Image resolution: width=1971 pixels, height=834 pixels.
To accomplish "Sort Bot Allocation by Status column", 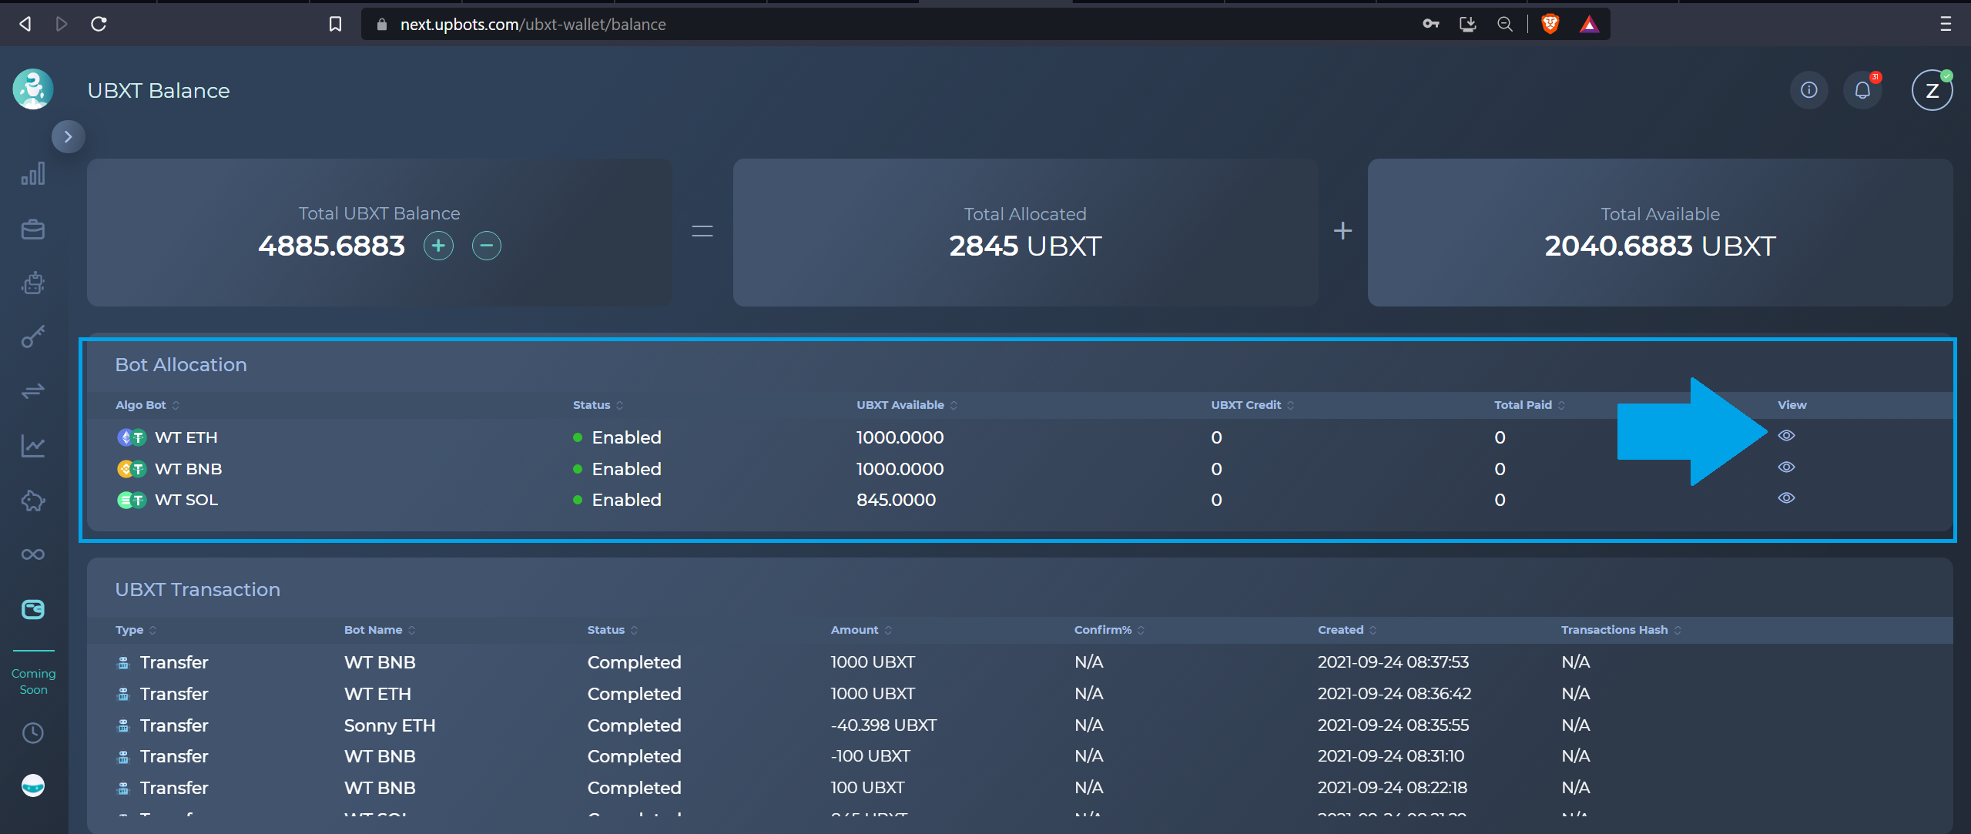I will coord(598,405).
